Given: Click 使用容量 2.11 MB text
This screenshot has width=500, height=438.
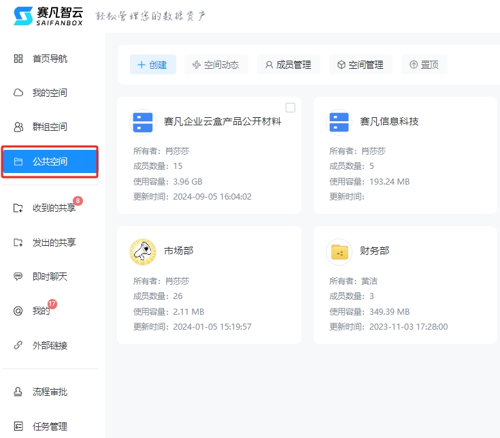Looking at the screenshot, I should tap(169, 311).
